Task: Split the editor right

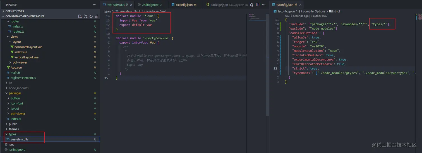Action: point(258,5)
